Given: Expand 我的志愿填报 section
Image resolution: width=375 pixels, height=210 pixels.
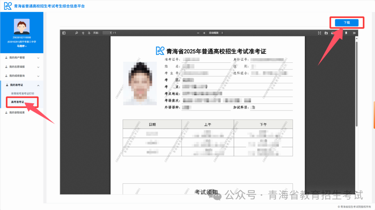Looking at the screenshot, I should point(22,67).
